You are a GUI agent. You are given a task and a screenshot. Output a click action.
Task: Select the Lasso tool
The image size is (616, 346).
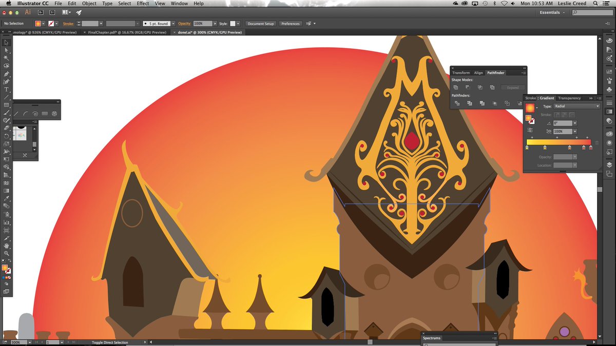7,66
